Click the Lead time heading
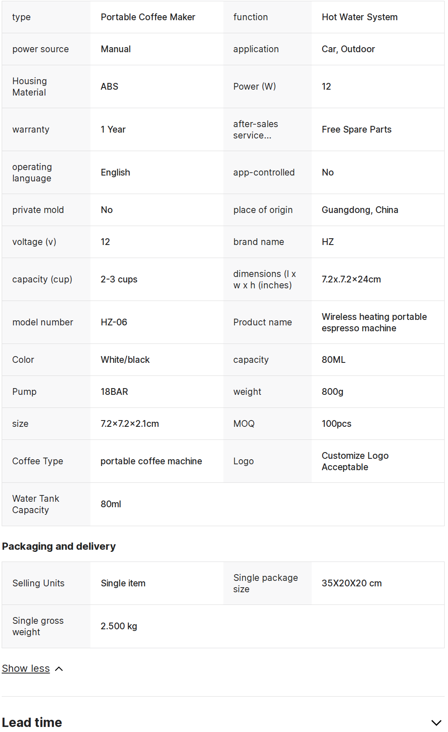448x732 pixels. (32, 722)
